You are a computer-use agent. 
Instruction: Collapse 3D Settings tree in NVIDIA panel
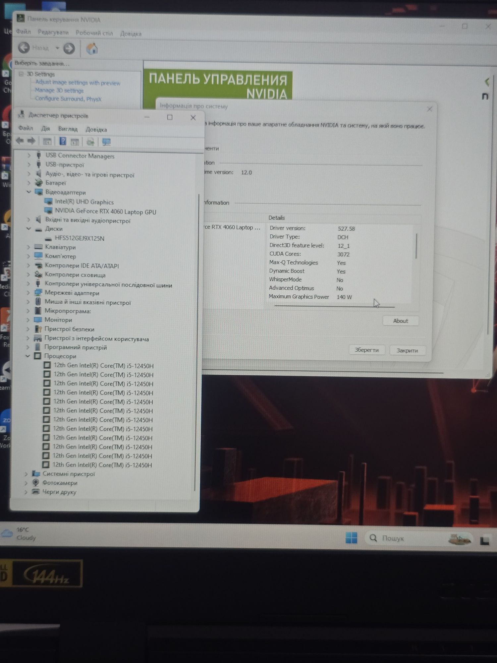[21, 74]
